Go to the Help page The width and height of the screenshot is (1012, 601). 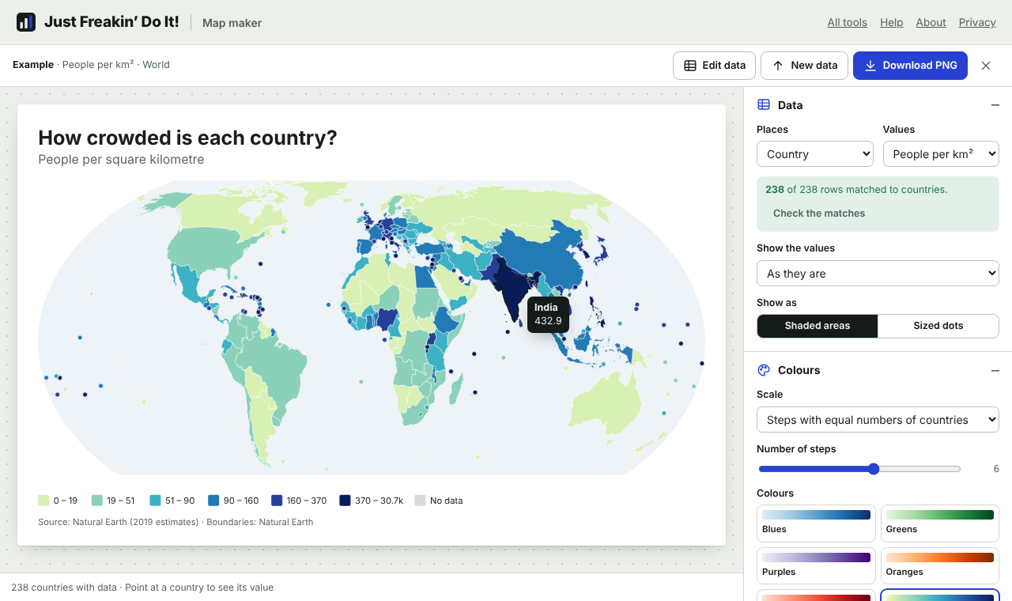tap(892, 22)
